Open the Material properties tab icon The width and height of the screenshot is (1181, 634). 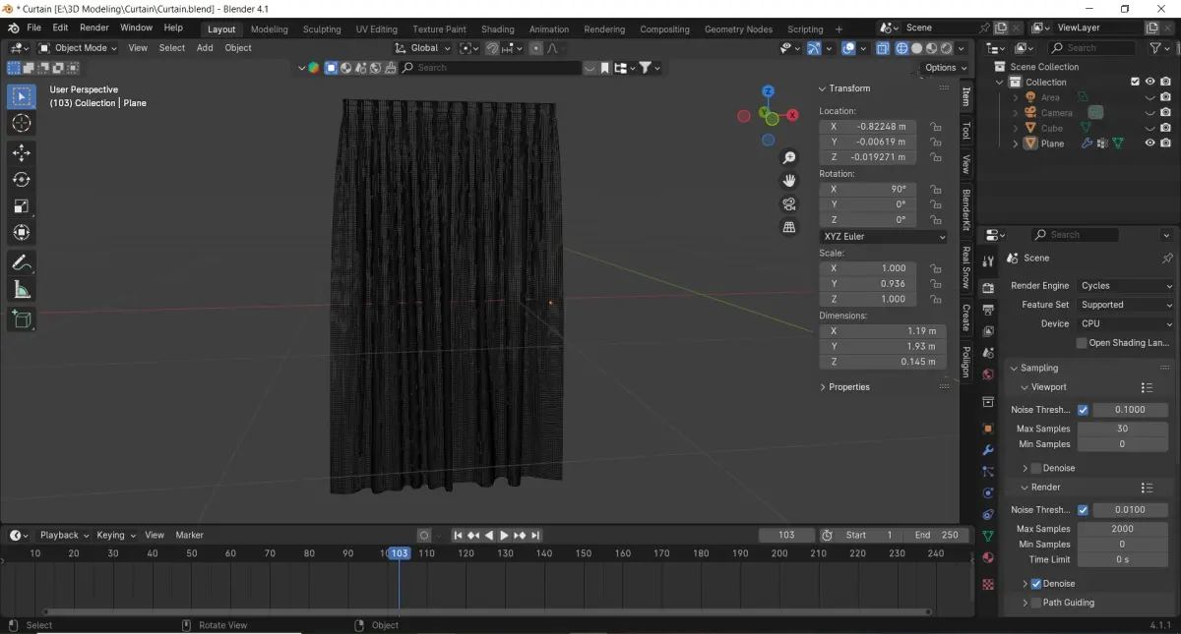[x=988, y=558]
